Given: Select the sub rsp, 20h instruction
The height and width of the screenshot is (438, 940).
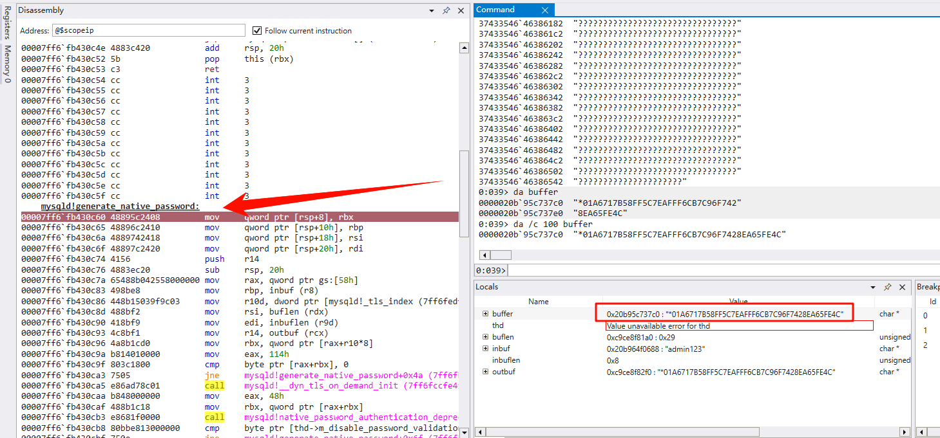Looking at the screenshot, I should tap(240, 269).
